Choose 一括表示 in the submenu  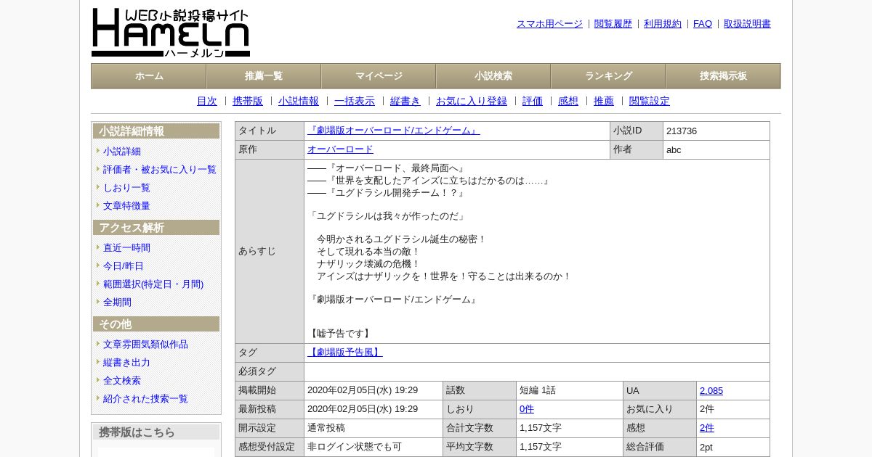(x=355, y=102)
